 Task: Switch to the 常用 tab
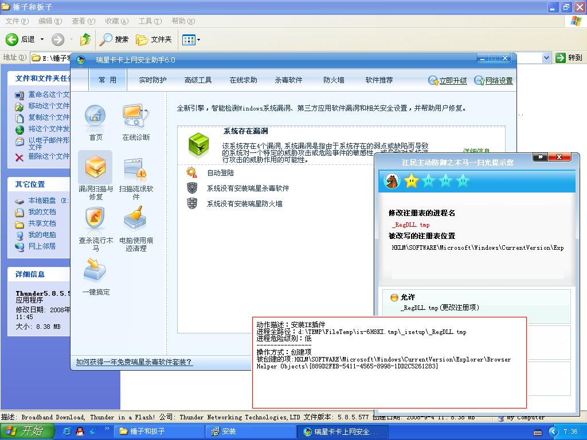click(107, 80)
